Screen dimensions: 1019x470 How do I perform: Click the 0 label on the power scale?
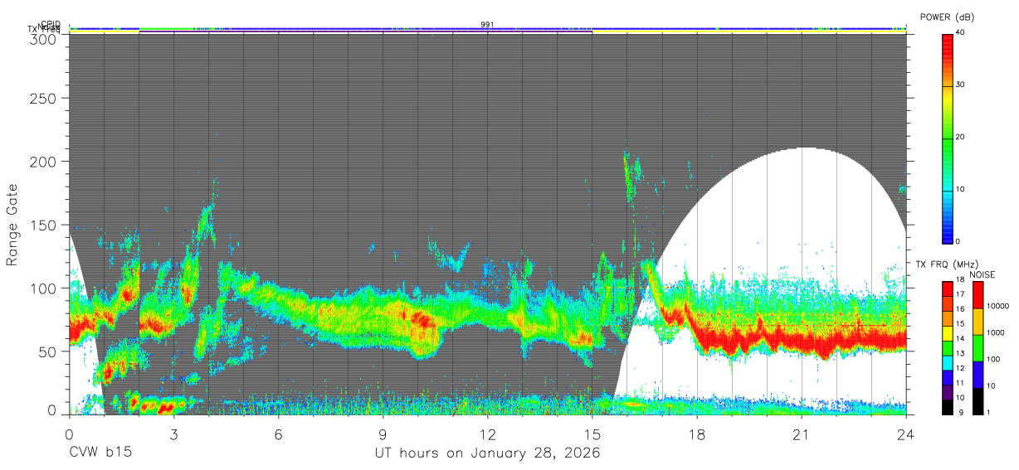pos(959,241)
